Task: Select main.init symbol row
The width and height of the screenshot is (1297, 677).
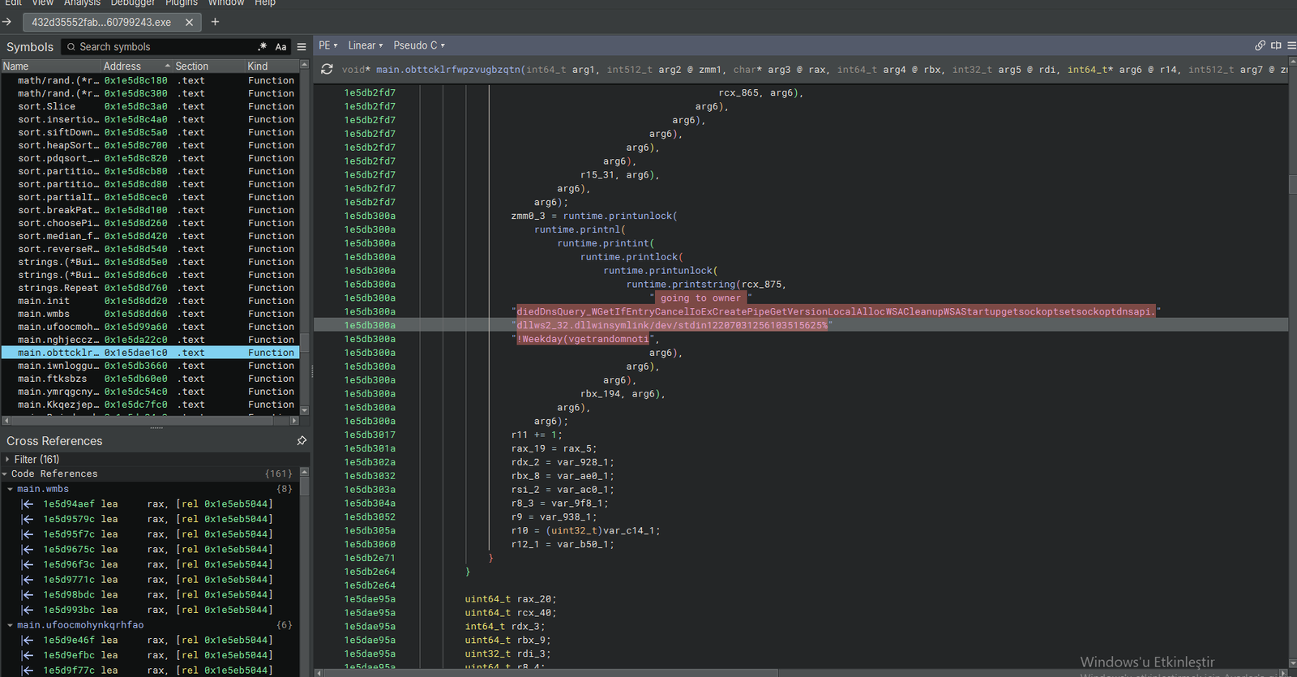Action: [150, 302]
